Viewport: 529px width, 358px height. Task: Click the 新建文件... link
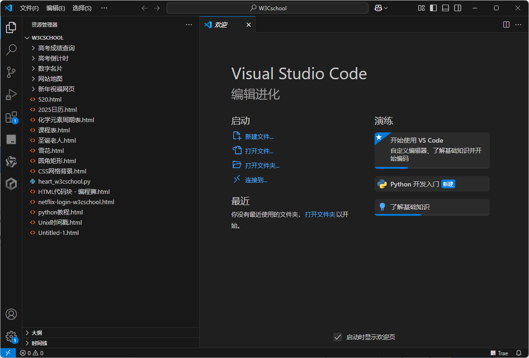pos(259,137)
